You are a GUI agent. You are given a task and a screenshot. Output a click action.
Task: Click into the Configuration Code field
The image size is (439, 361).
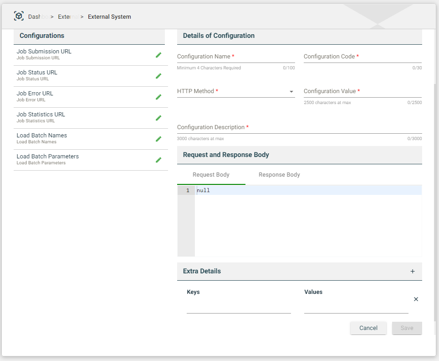(362, 57)
